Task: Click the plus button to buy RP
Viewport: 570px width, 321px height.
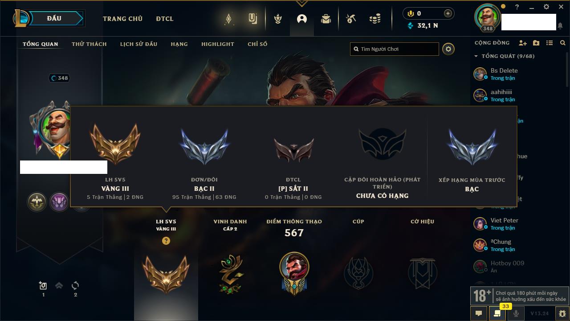Action: click(x=448, y=13)
